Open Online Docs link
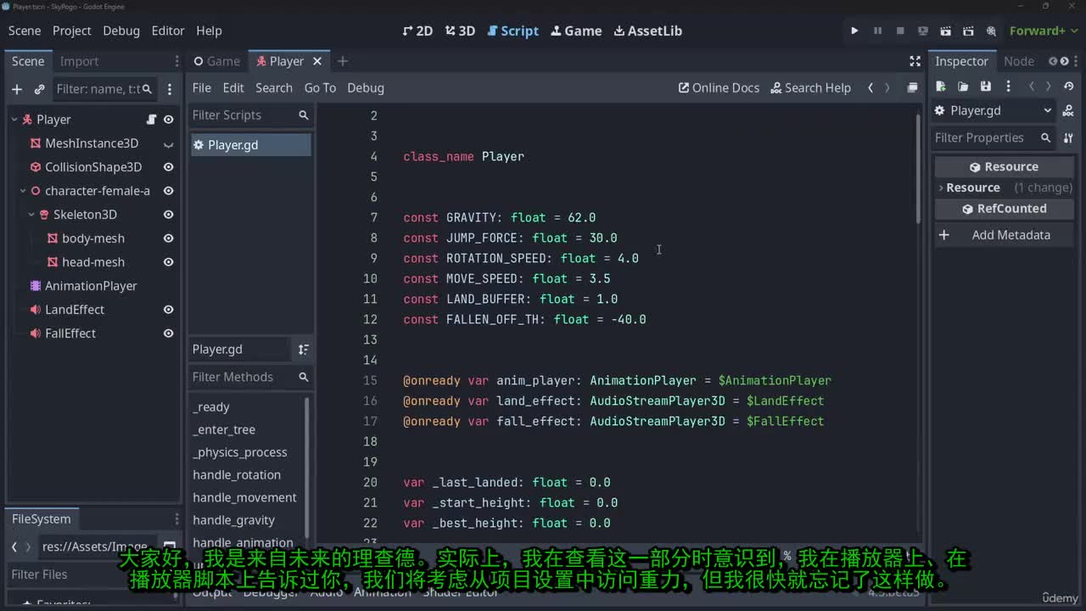 point(719,88)
